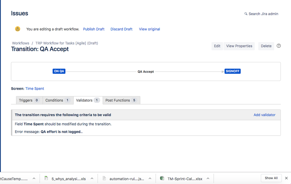Open the TM-Sprint-Cal.xlsx downloaded file
The width and height of the screenshot is (291, 184).
(x=185, y=179)
